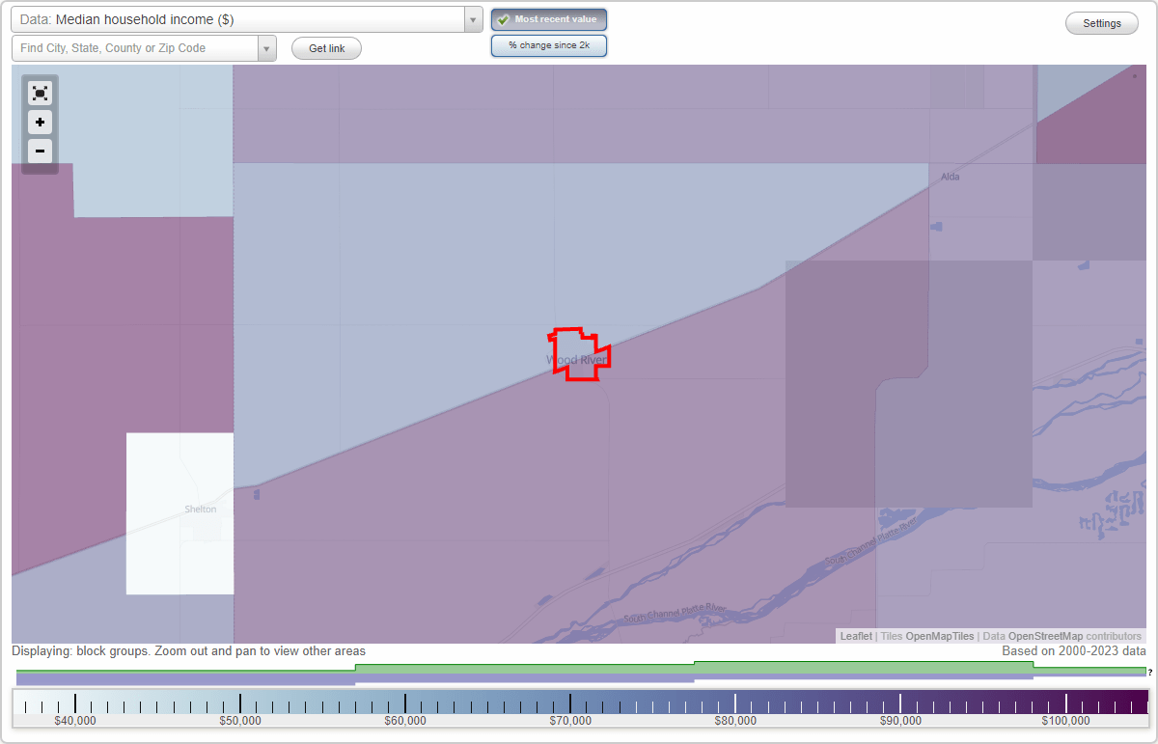This screenshot has height=744, width=1158.
Task: Zoom out on the map
Action: pyautogui.click(x=40, y=151)
